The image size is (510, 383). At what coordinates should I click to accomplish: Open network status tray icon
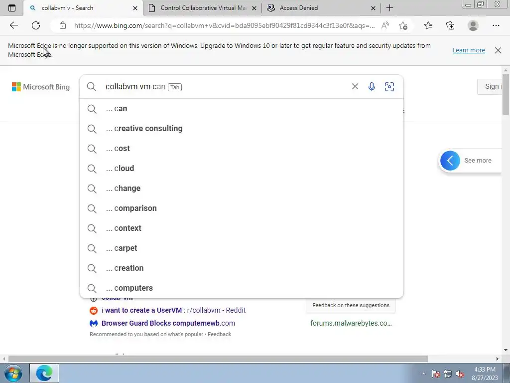(448, 374)
